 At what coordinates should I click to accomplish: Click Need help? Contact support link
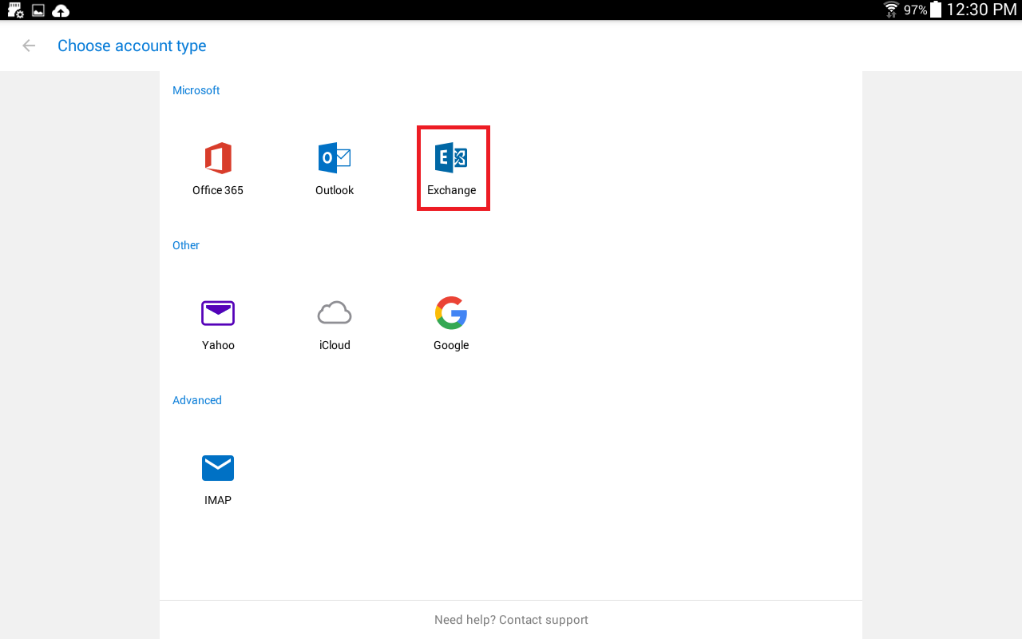[511, 620]
